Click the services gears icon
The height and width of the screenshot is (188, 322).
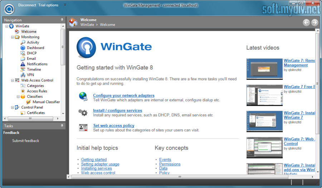[x=83, y=112]
